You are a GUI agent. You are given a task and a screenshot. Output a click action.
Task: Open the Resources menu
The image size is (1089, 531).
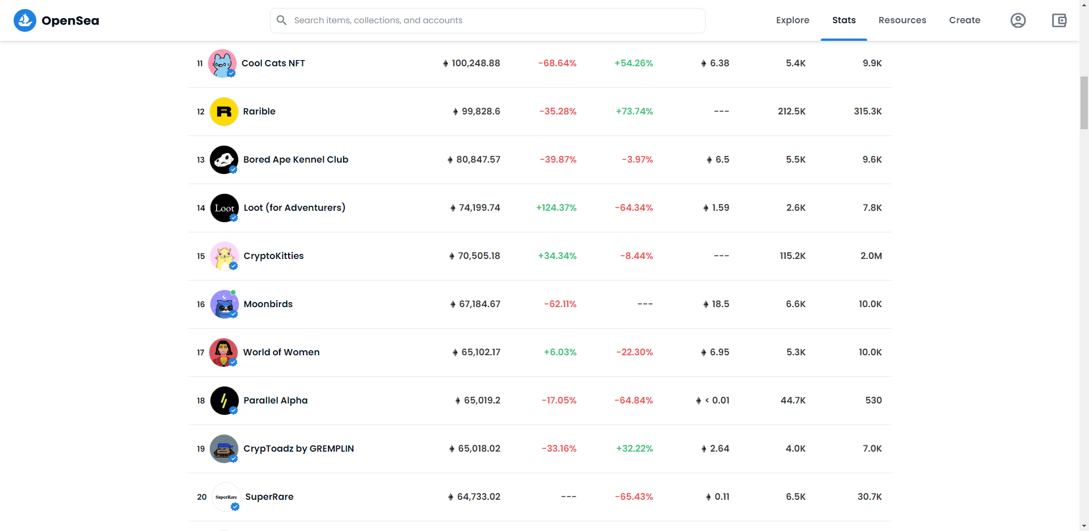click(x=902, y=20)
